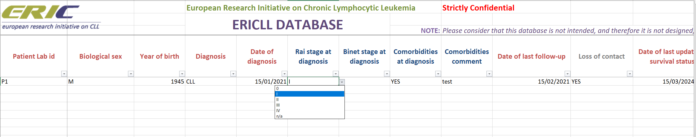Expand the Year of birth filter

[182, 74]
